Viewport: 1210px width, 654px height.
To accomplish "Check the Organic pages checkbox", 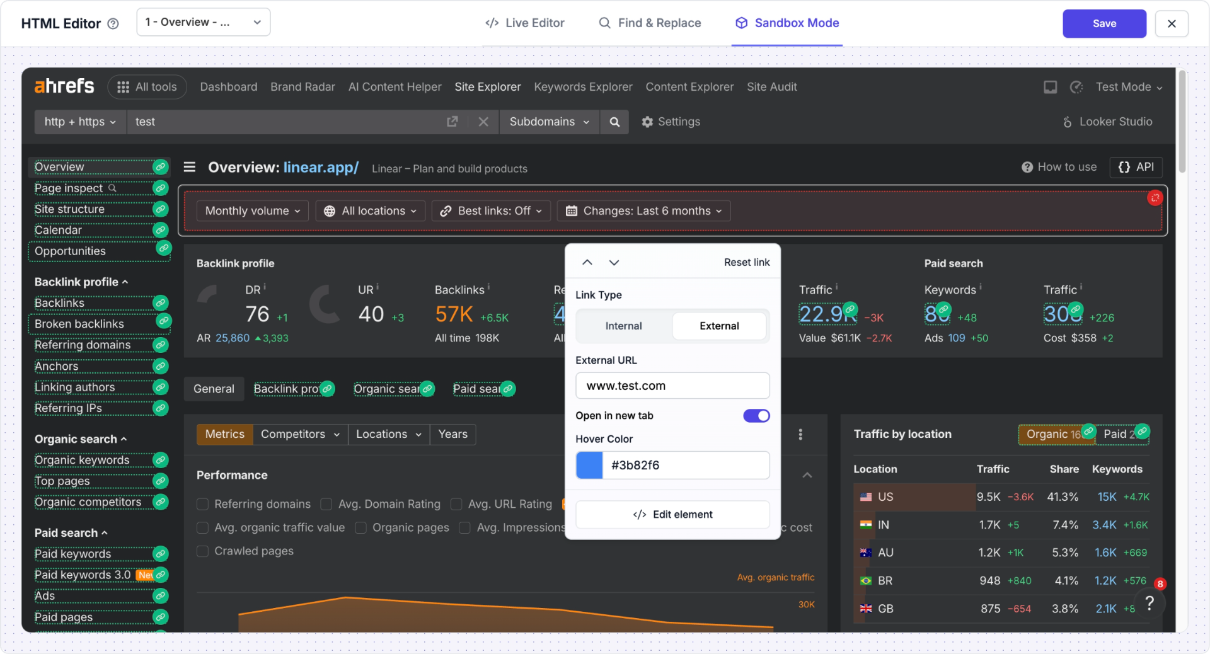I will (360, 528).
